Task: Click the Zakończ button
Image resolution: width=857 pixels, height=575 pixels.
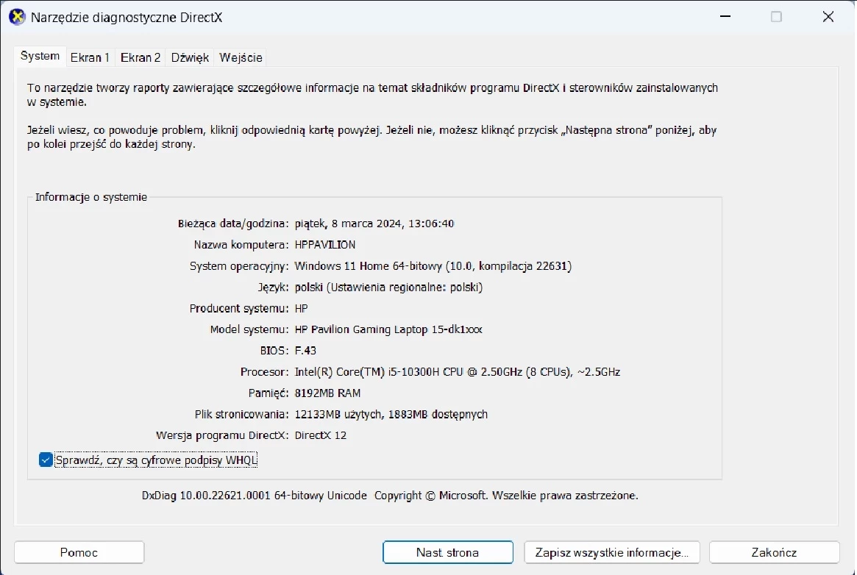Action: tap(774, 553)
